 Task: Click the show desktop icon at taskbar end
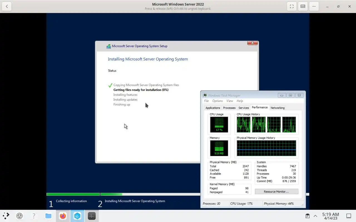[x=348, y=216]
